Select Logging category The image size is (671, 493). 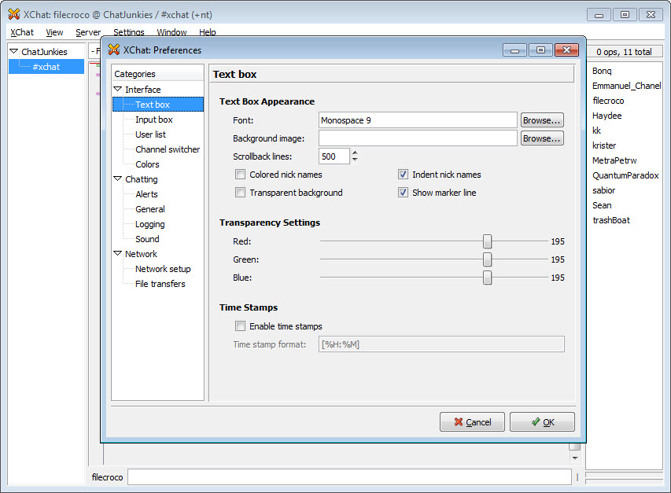click(150, 224)
